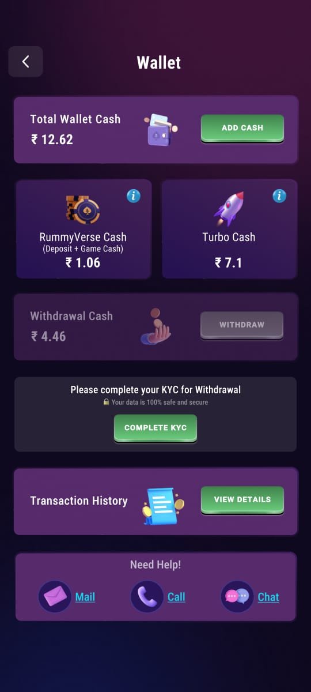Open VIEW DETAILS for Transaction History
This screenshot has width=311, height=692.
tap(242, 500)
